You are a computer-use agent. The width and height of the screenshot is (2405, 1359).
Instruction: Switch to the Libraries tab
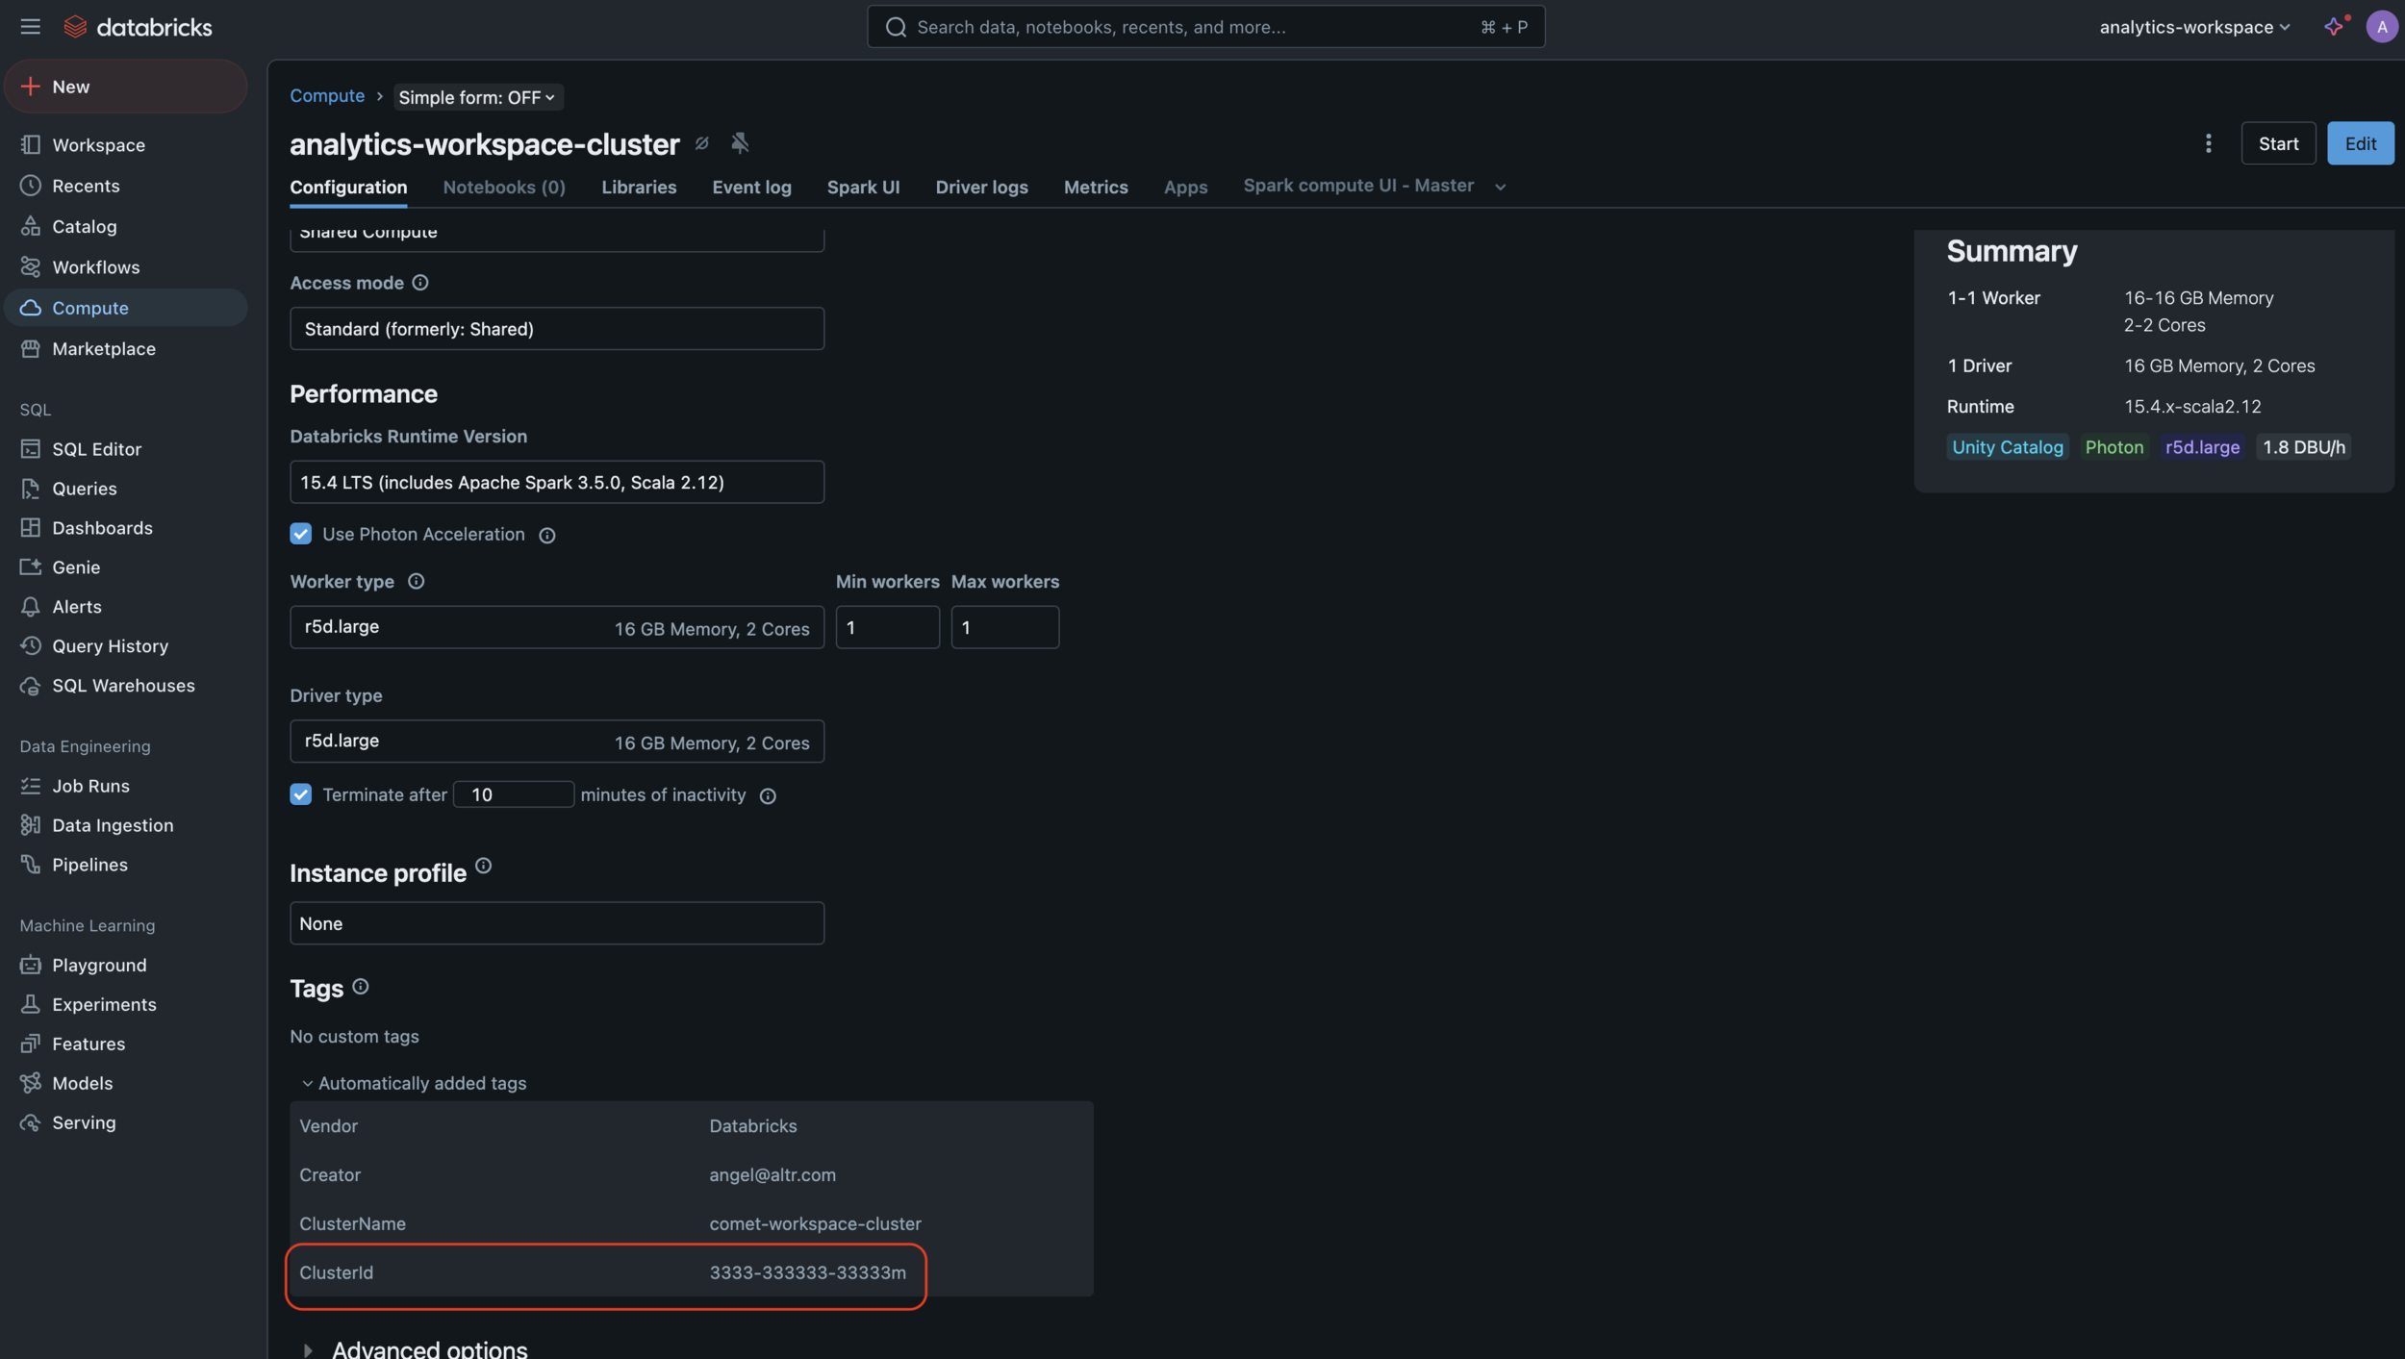[x=639, y=188]
